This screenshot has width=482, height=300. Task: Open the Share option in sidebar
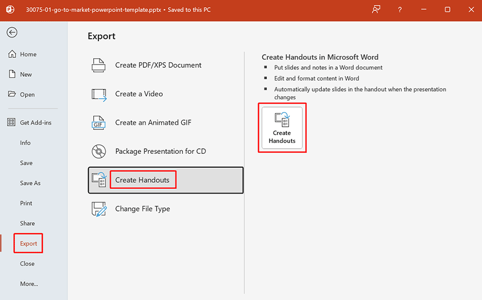27,223
